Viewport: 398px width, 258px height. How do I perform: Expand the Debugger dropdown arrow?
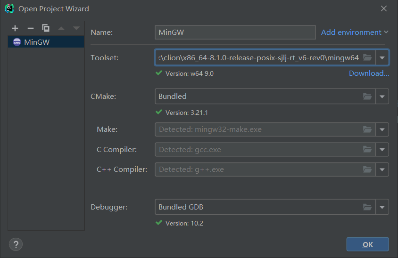point(382,207)
